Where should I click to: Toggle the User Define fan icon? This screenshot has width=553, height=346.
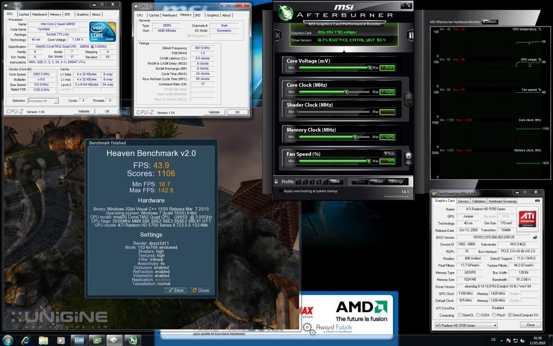[x=408, y=158]
